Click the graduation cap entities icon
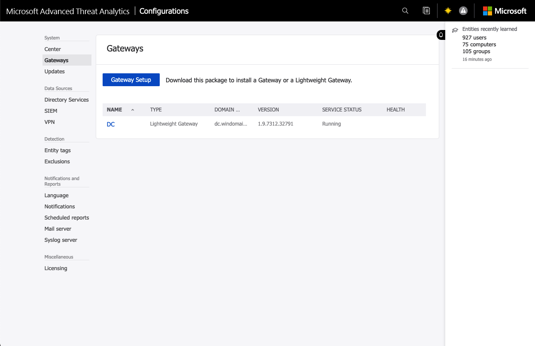Screen dimensions: 535x346 pyautogui.click(x=455, y=30)
